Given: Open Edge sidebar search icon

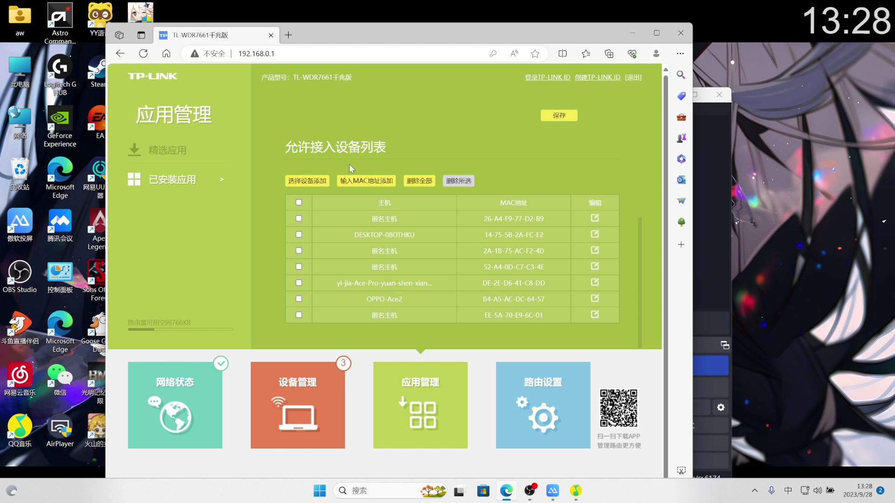Looking at the screenshot, I should (681, 75).
